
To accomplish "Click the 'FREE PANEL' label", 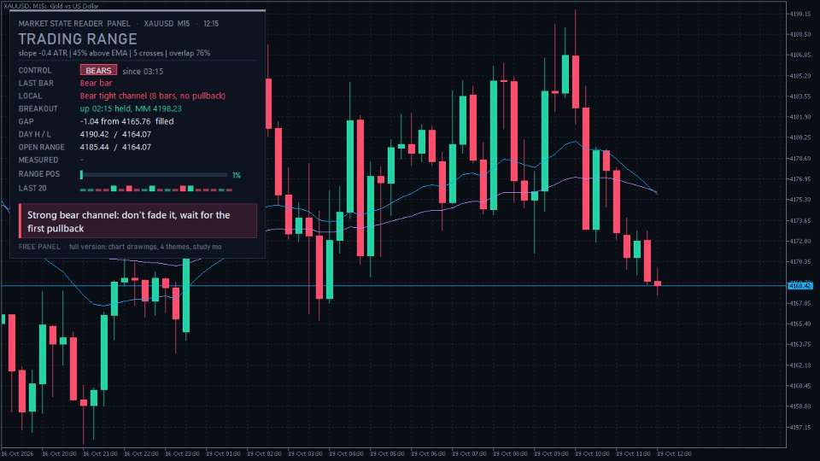I will [x=39, y=247].
